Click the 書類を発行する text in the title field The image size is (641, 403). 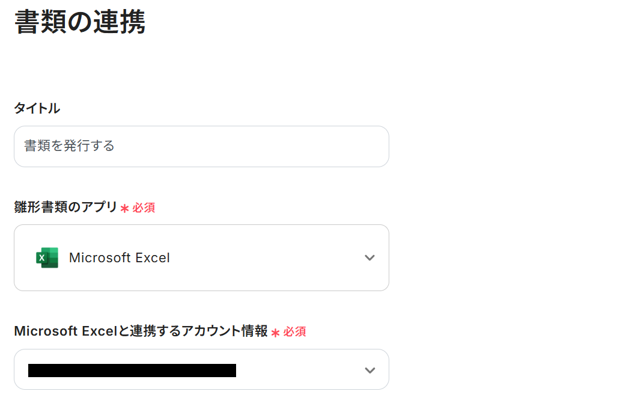(69, 146)
